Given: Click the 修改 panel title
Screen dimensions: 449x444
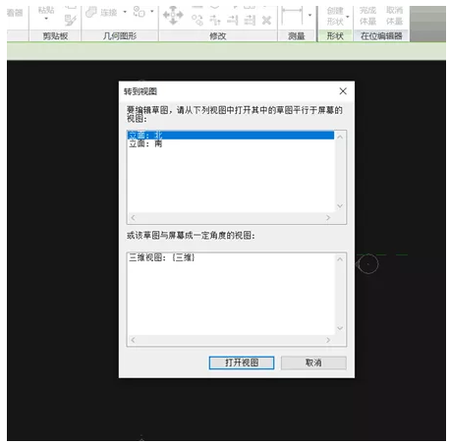Looking at the screenshot, I should point(218,36).
